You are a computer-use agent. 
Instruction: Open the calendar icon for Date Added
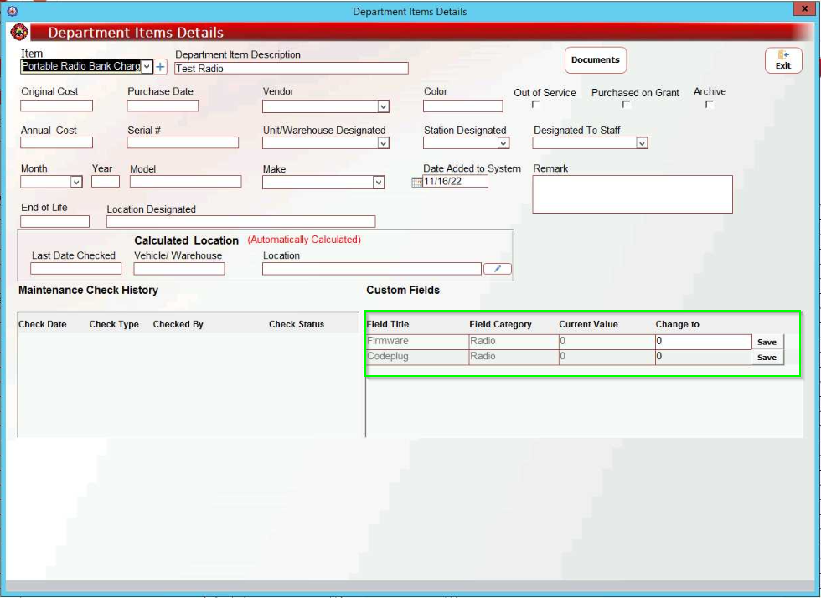[x=416, y=183]
